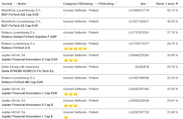This screenshot has height=119, width=183.
Task: Click three-crown rating of Jupiter Financial Innovation D Cap $
Action: click(x=71, y=105)
